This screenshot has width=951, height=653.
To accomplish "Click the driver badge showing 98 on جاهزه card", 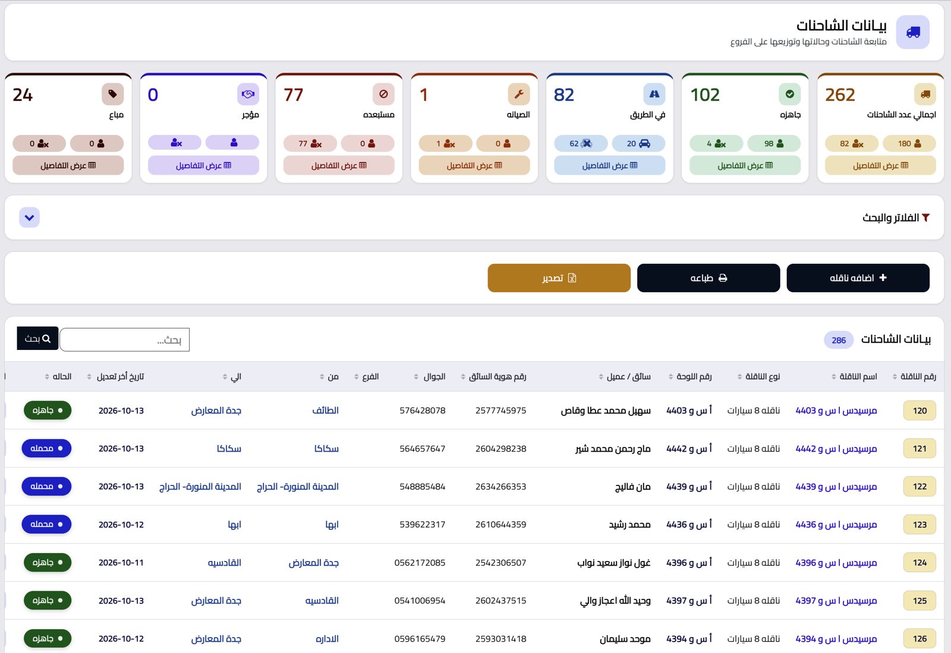I will [774, 143].
